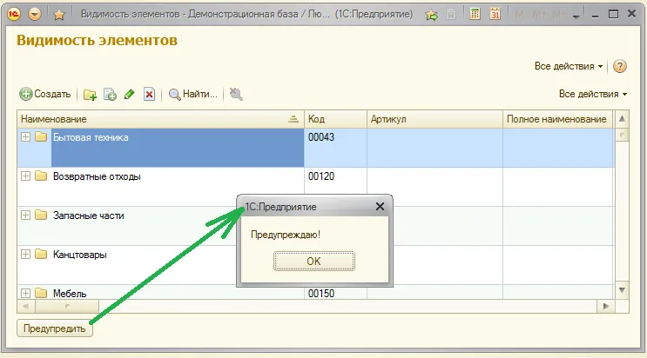Click the horizontal scrollbar thumb
Image resolution: width=647 pixels, height=358 pixels.
[x=67, y=306]
